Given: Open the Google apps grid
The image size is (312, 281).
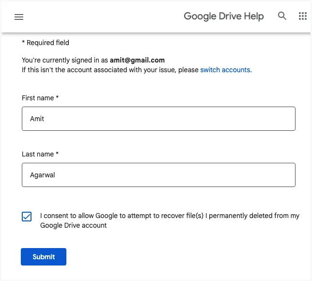Looking at the screenshot, I should click(303, 16).
